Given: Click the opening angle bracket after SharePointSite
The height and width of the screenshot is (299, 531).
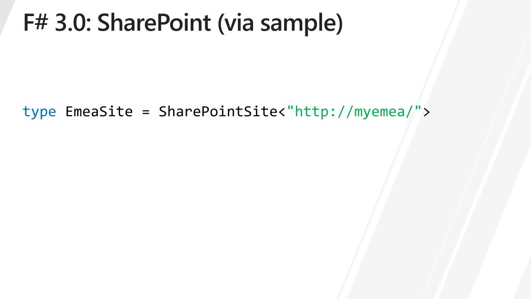Looking at the screenshot, I should point(282,112).
